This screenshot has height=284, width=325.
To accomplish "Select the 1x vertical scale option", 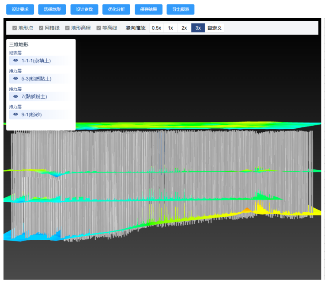I will (170, 28).
